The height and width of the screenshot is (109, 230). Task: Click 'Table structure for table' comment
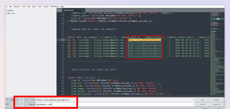point(92,69)
